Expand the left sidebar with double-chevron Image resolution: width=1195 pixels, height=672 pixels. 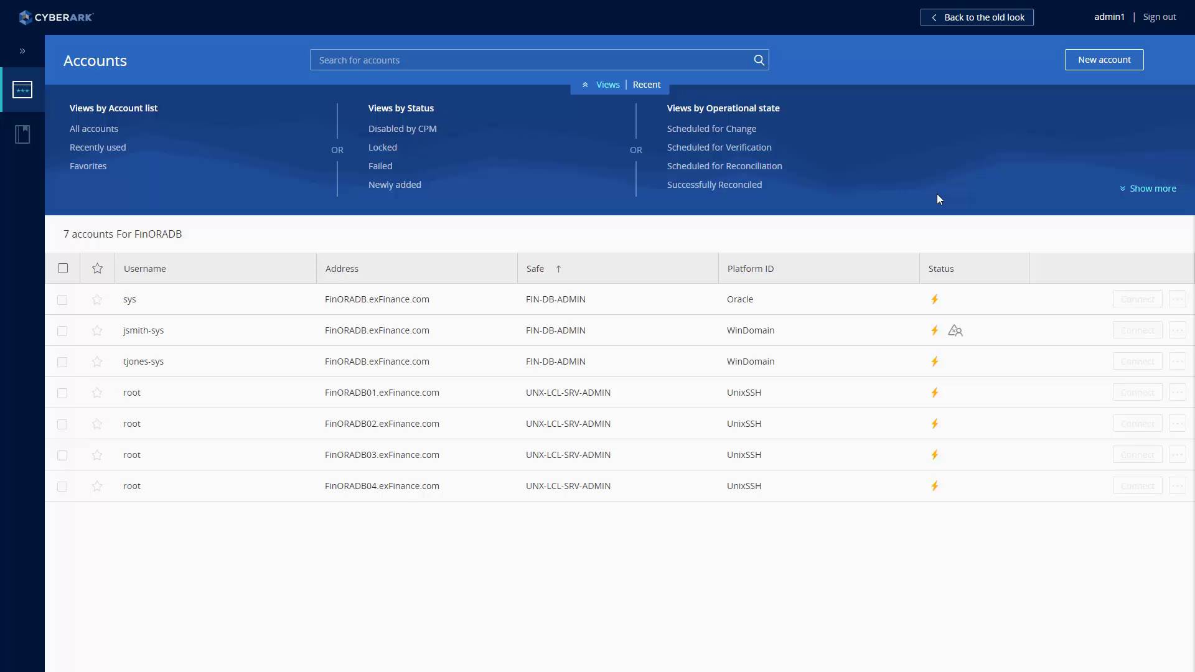coord(22,51)
